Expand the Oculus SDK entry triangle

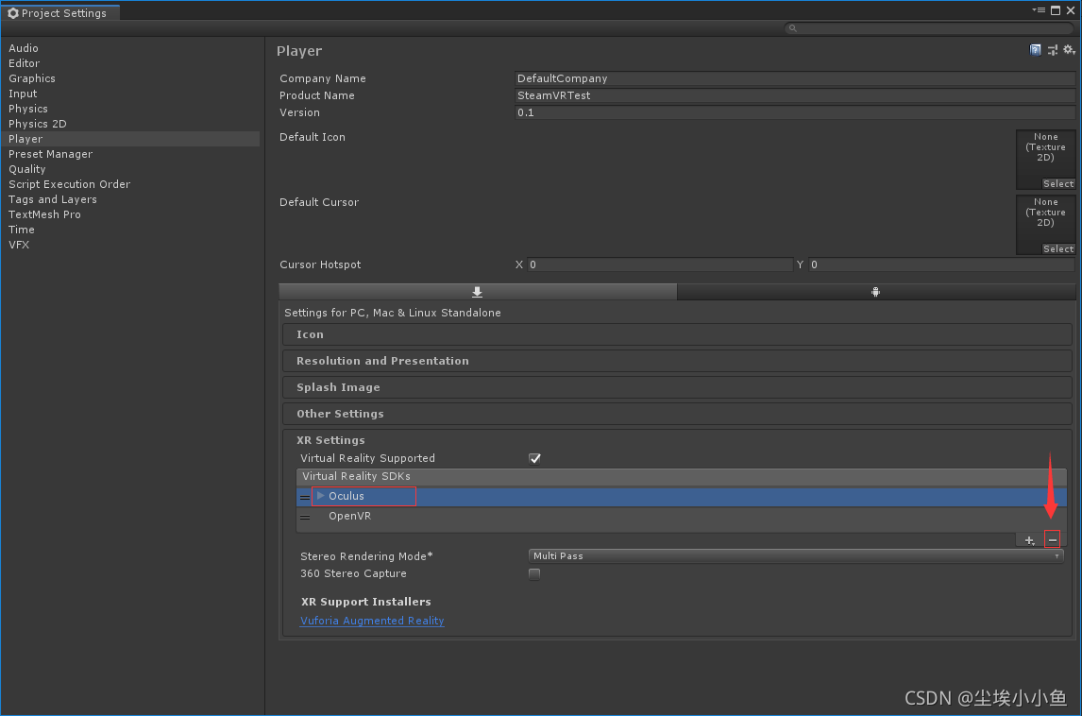pos(320,496)
